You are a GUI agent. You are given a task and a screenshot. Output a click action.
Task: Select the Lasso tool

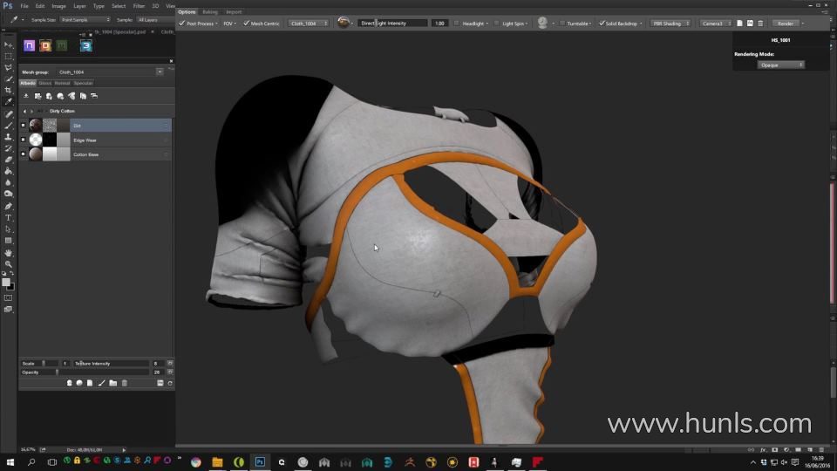pyautogui.click(x=8, y=68)
